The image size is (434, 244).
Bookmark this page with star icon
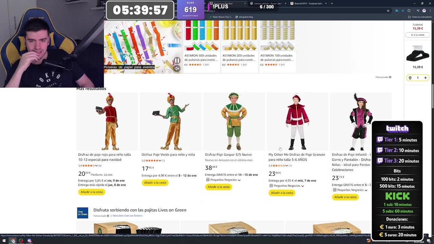click(388, 11)
